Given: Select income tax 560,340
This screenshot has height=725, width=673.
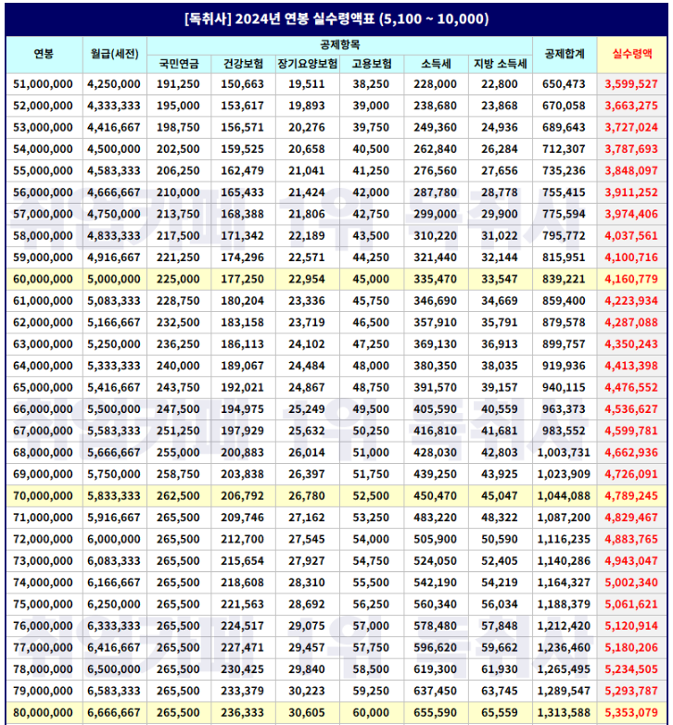Looking at the screenshot, I should pyautogui.click(x=435, y=605).
